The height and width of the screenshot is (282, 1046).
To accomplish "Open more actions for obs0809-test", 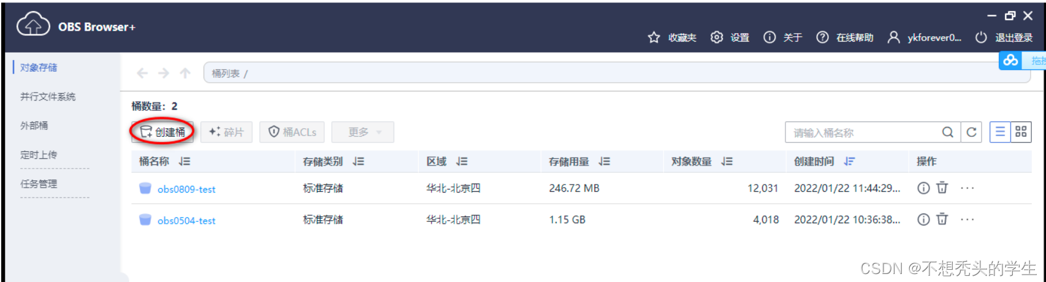I will (968, 188).
